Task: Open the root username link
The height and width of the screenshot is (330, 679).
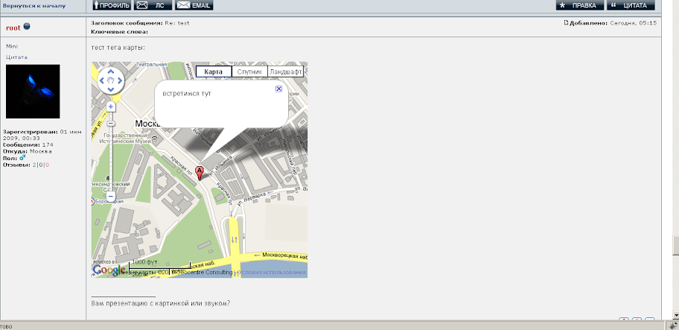Action: click(x=13, y=28)
